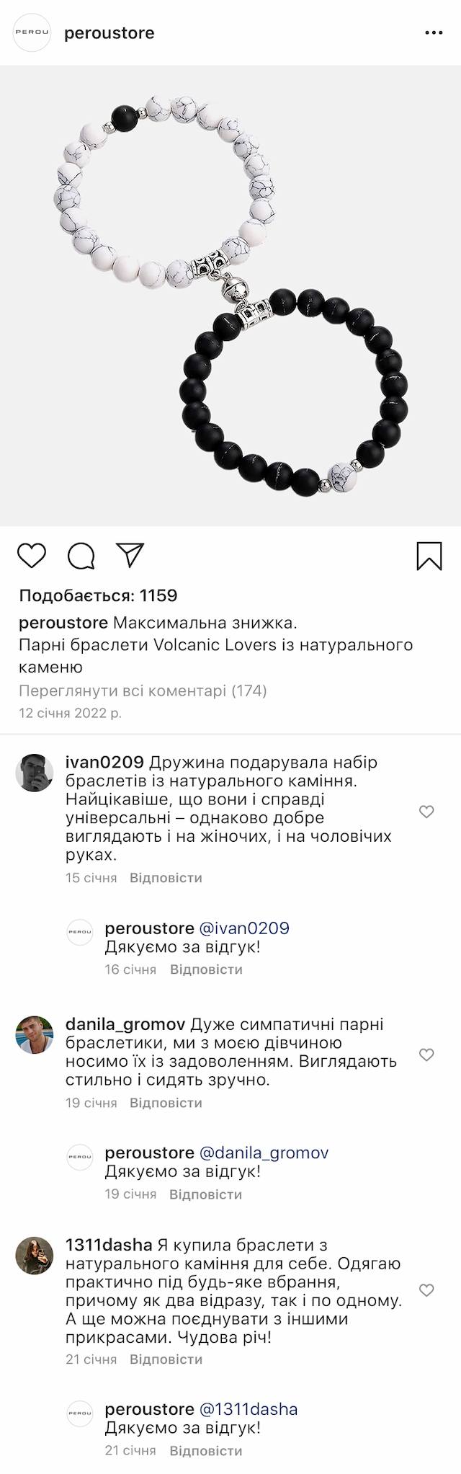Open the Perou profile logo in header

[33, 33]
